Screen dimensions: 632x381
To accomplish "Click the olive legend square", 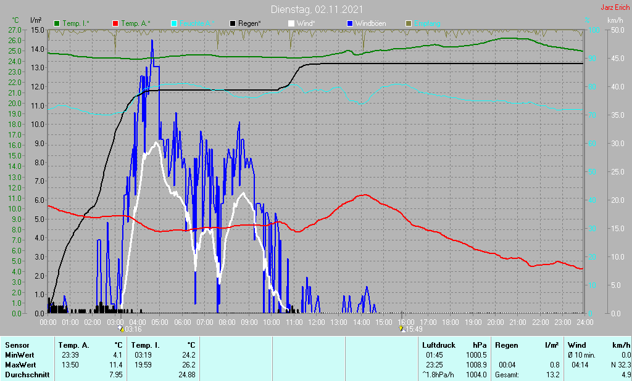I will [x=408, y=23].
